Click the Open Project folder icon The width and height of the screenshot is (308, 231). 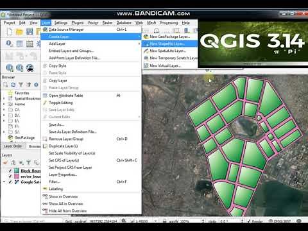point(19,31)
